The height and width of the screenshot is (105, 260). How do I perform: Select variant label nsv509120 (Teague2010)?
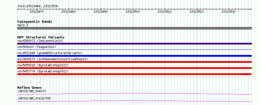tap(37, 47)
